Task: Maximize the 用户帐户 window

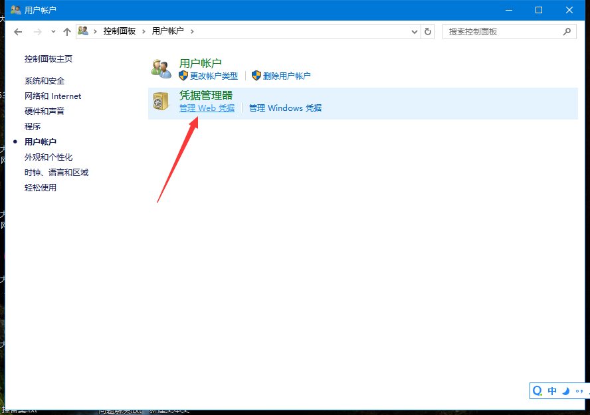Action: tap(539, 10)
